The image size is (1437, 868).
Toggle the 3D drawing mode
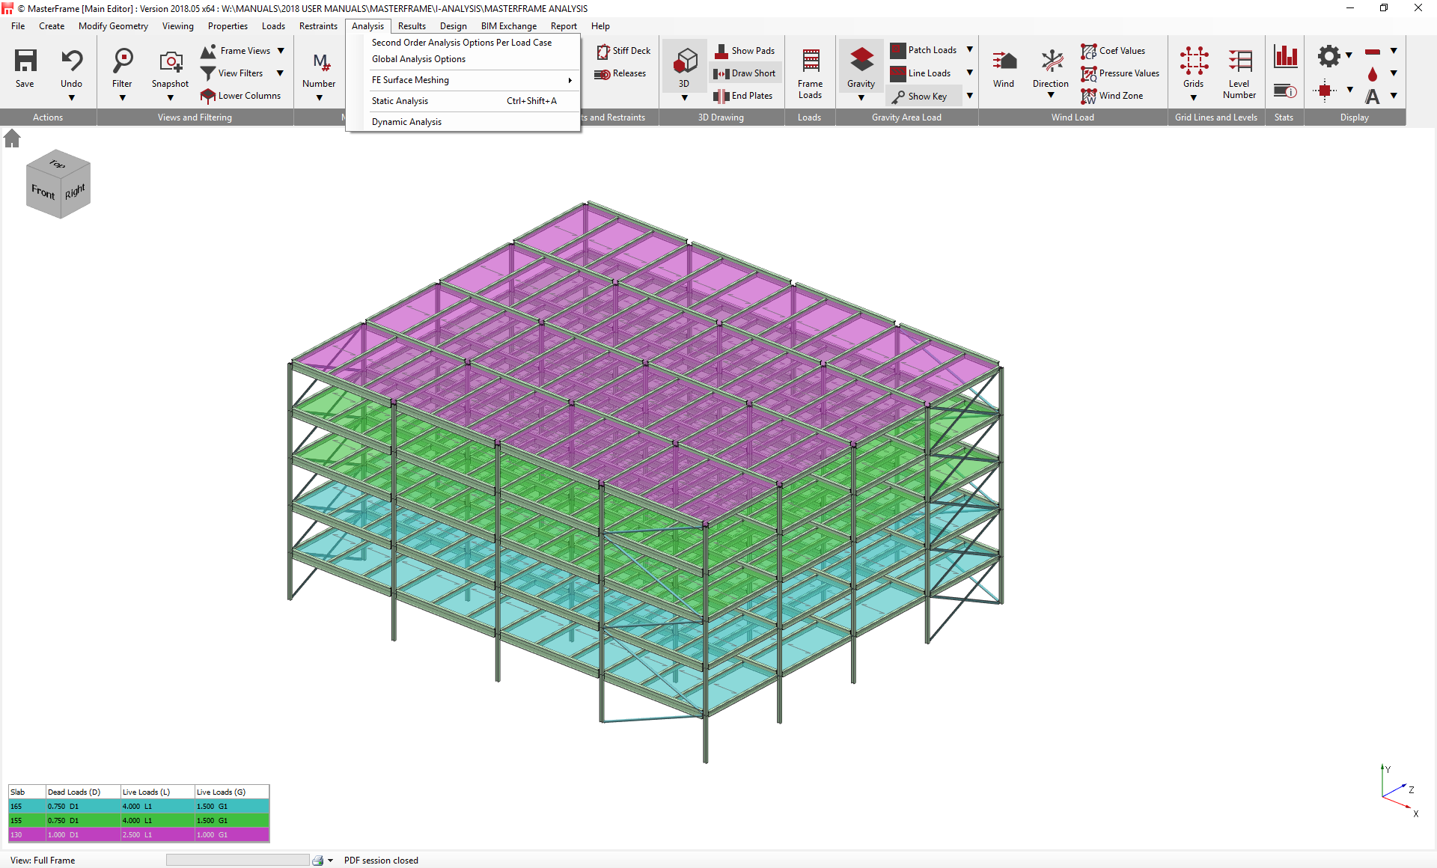coord(684,61)
